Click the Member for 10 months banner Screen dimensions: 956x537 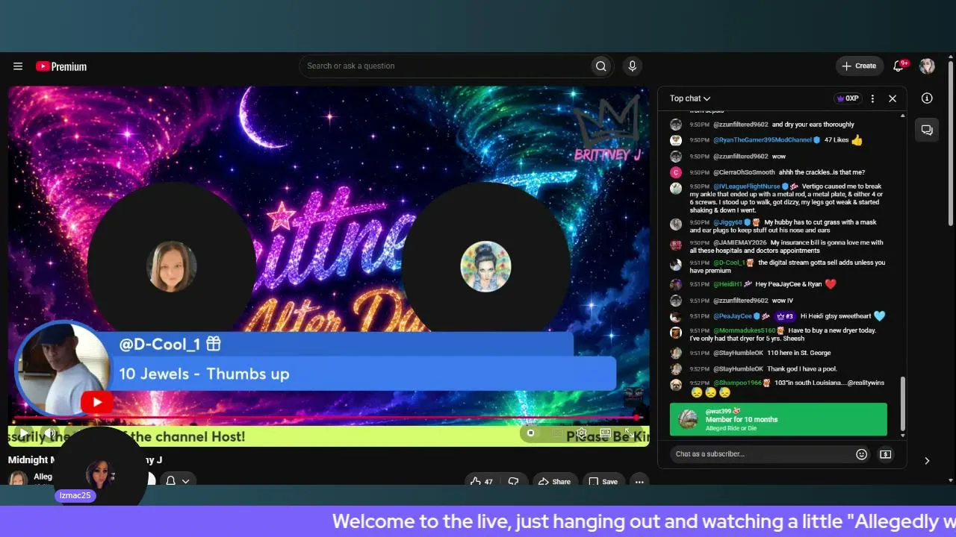[x=778, y=419]
